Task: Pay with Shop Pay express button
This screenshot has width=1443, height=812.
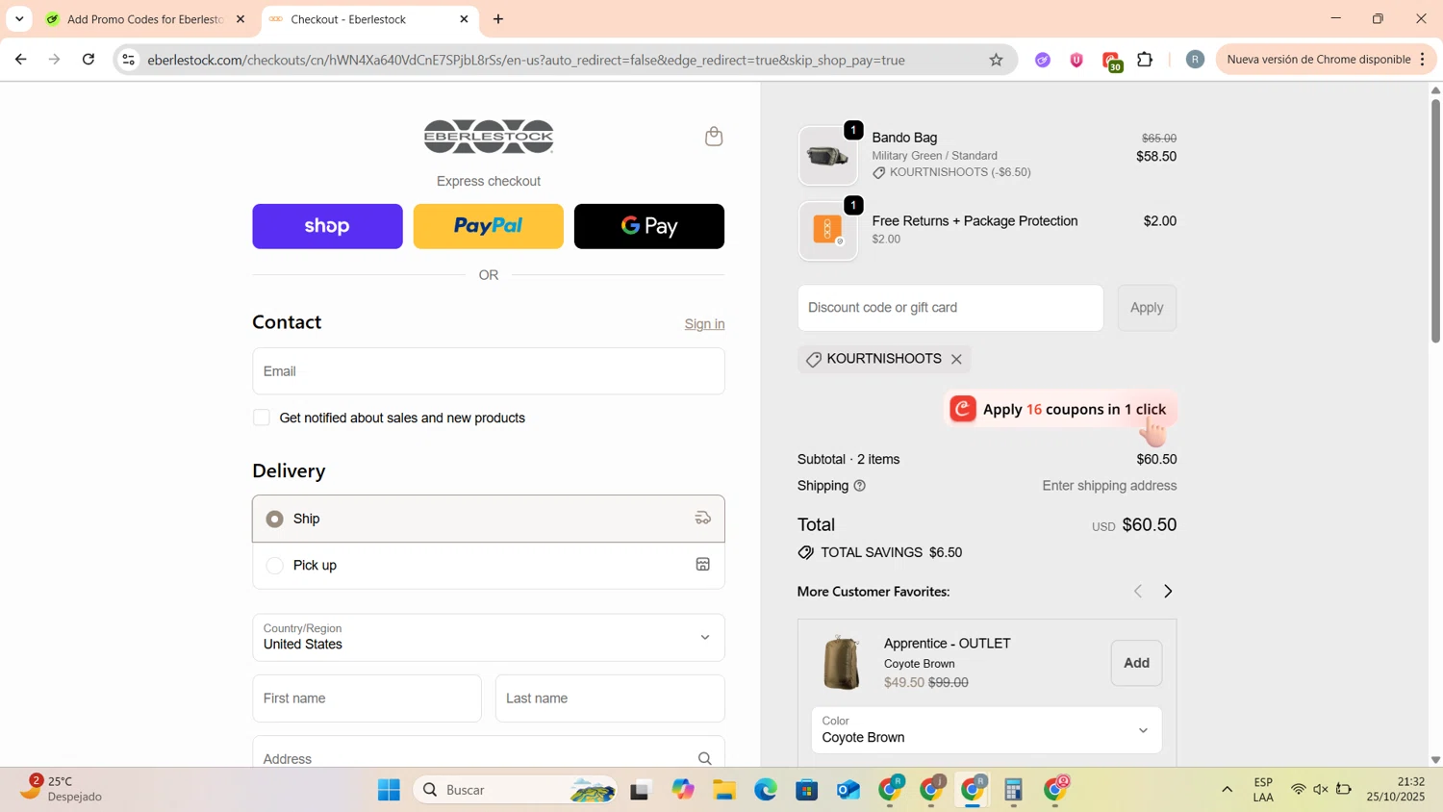Action: 327,226
